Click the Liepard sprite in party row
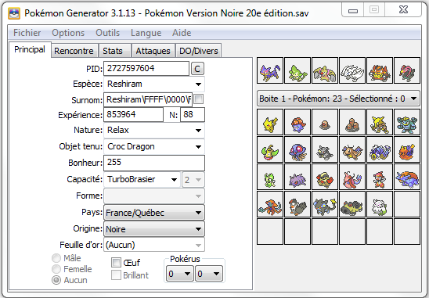The image size is (429, 298). [x=270, y=70]
